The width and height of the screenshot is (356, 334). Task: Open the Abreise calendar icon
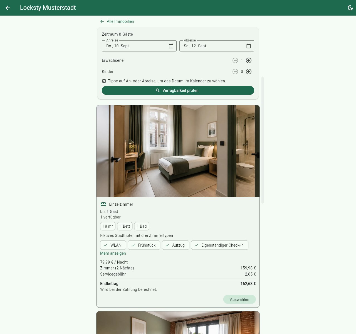click(249, 46)
